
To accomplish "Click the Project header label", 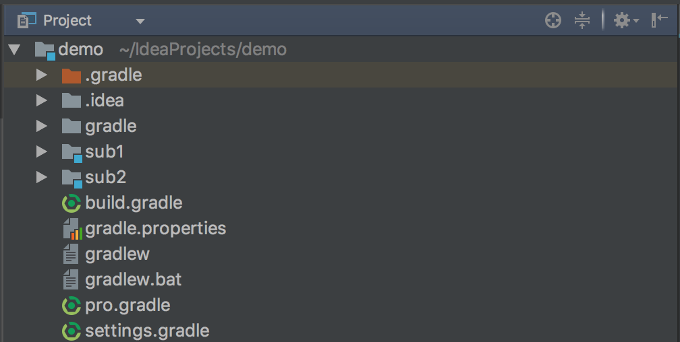I will (x=67, y=20).
